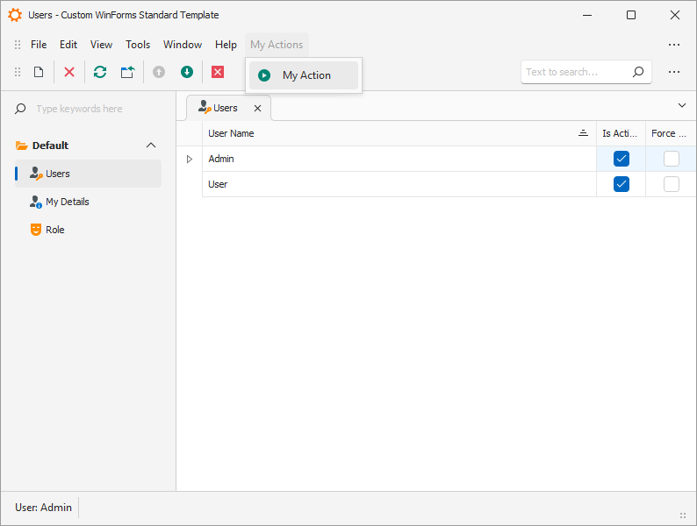697x526 pixels.
Task: Click the Export toolbar icon
Action: pos(127,72)
